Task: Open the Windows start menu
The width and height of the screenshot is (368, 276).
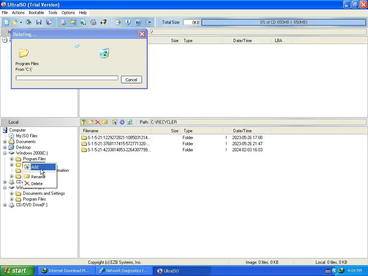Action: pyautogui.click(x=17, y=271)
